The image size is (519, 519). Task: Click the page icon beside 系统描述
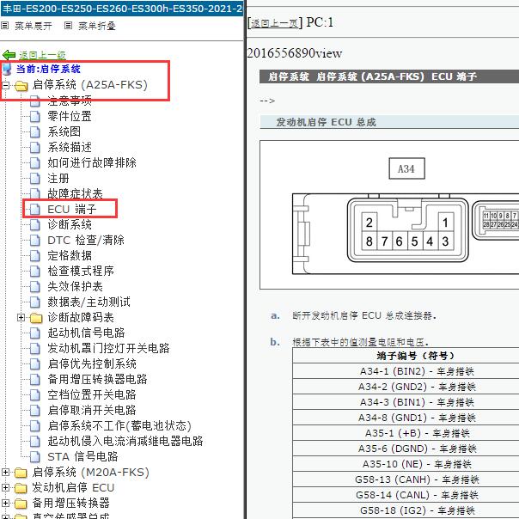[35, 148]
